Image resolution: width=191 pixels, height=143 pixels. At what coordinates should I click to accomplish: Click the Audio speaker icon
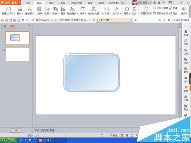184,9
